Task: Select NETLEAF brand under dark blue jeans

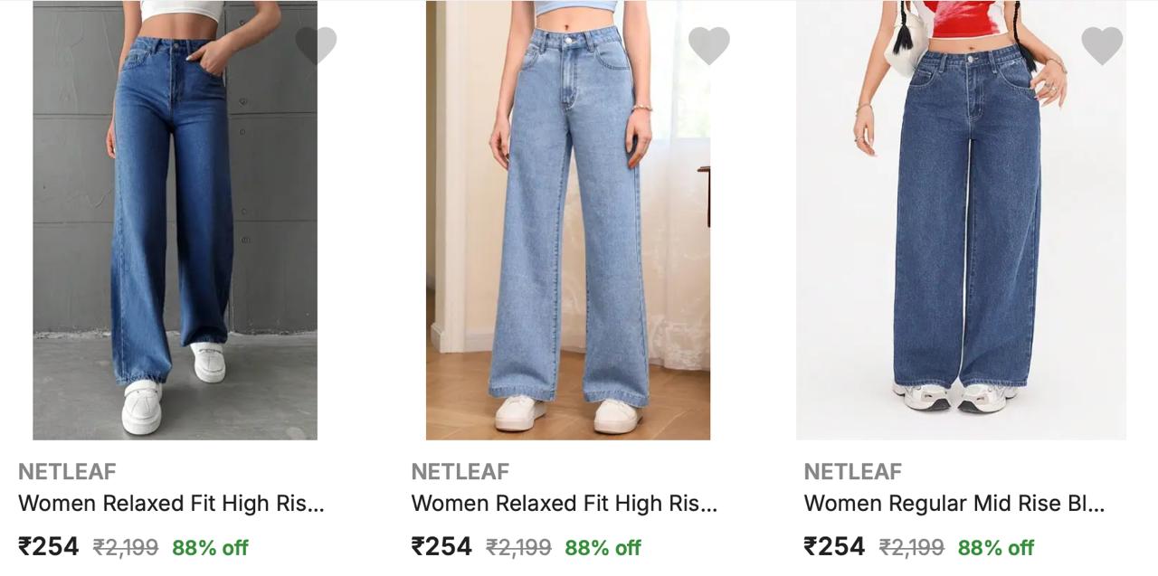Action: (67, 471)
